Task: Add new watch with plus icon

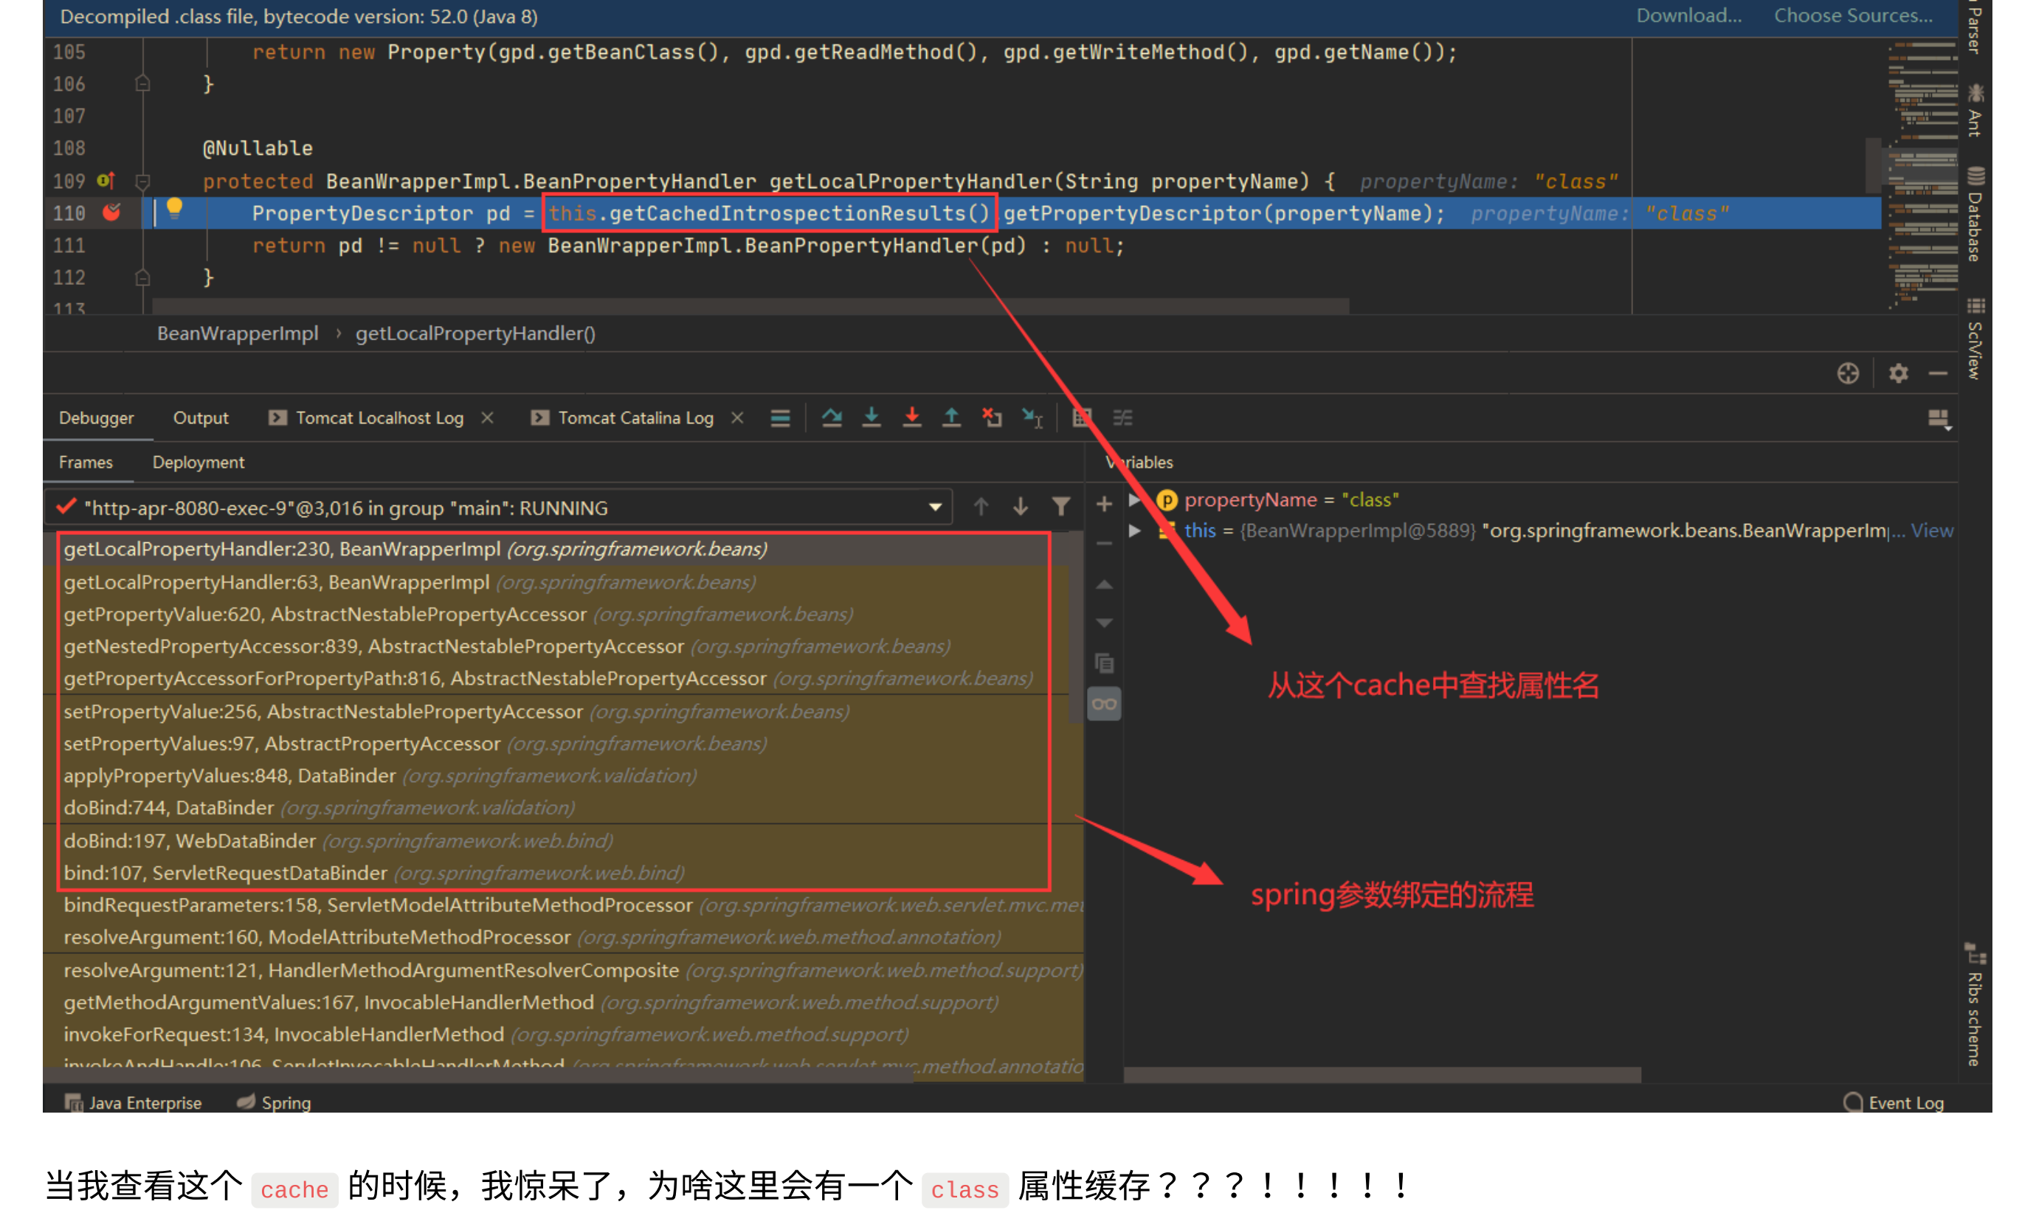Action: [1103, 505]
